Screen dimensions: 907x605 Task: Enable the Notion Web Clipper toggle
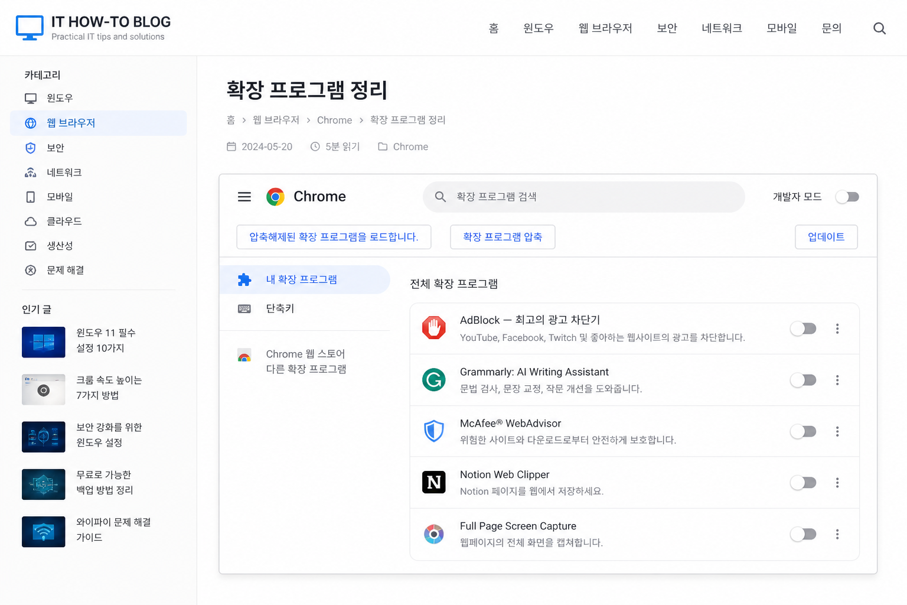pyautogui.click(x=804, y=483)
